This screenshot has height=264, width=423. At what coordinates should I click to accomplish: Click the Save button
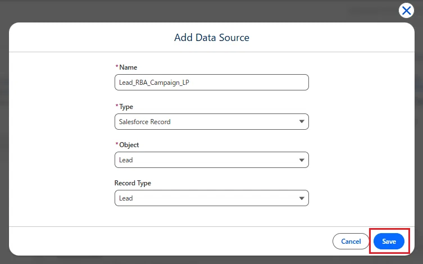click(389, 242)
